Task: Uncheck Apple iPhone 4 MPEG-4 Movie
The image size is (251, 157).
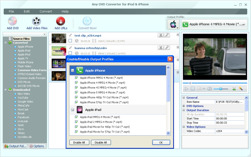Action: tap(76, 83)
